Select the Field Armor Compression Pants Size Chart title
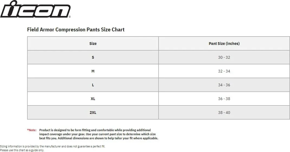The width and height of the screenshot is (290, 152). pyautogui.click(x=76, y=30)
